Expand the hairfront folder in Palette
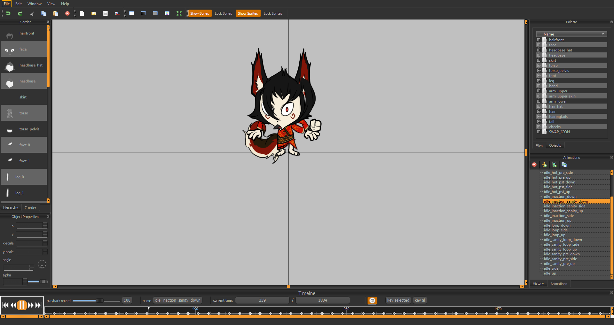The height and width of the screenshot is (325, 614). click(539, 40)
